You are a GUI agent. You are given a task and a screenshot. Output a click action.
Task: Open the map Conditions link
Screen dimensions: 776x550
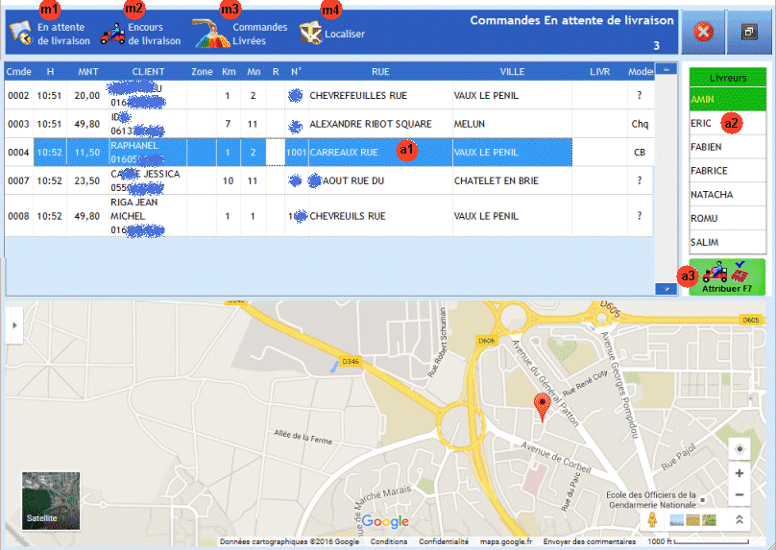(x=388, y=541)
